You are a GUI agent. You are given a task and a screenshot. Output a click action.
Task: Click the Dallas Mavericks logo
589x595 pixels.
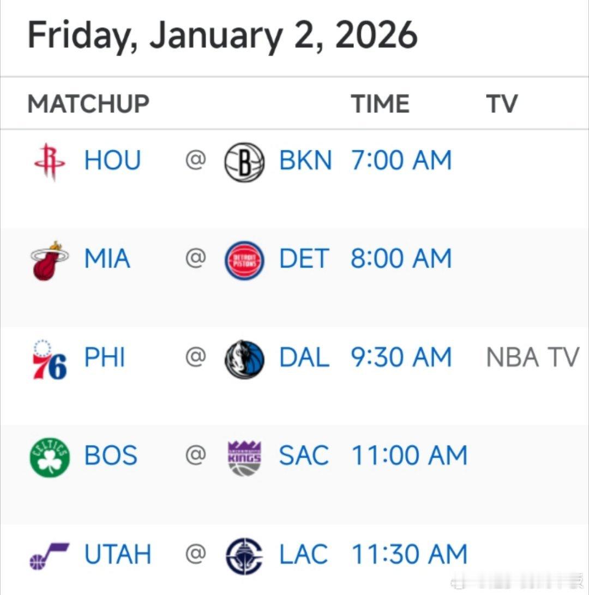(x=244, y=359)
